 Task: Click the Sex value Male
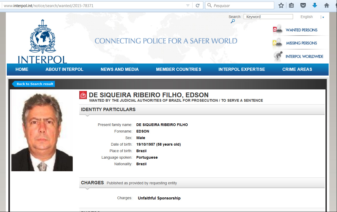[141, 138]
